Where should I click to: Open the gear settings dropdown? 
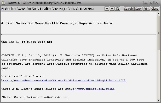point(117,9)
